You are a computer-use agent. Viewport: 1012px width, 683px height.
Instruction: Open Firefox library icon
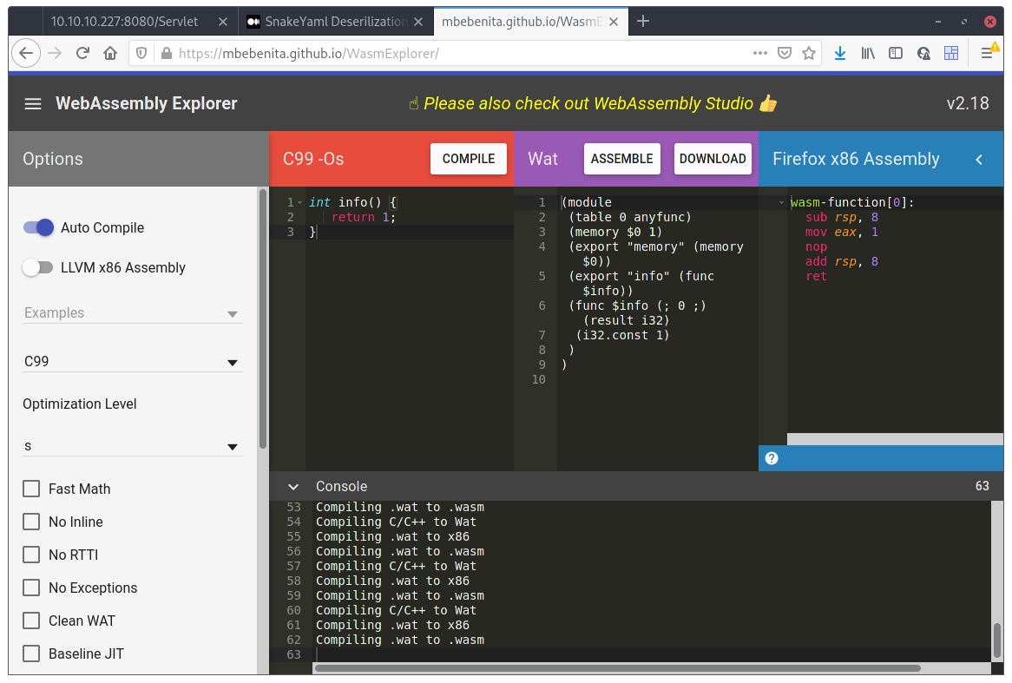(867, 53)
